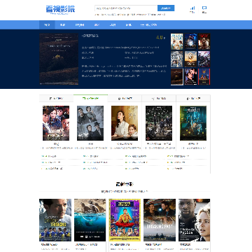The width and height of the screenshot is (252, 252).
Task: Open the Police movie poster
Action: click(195, 220)
